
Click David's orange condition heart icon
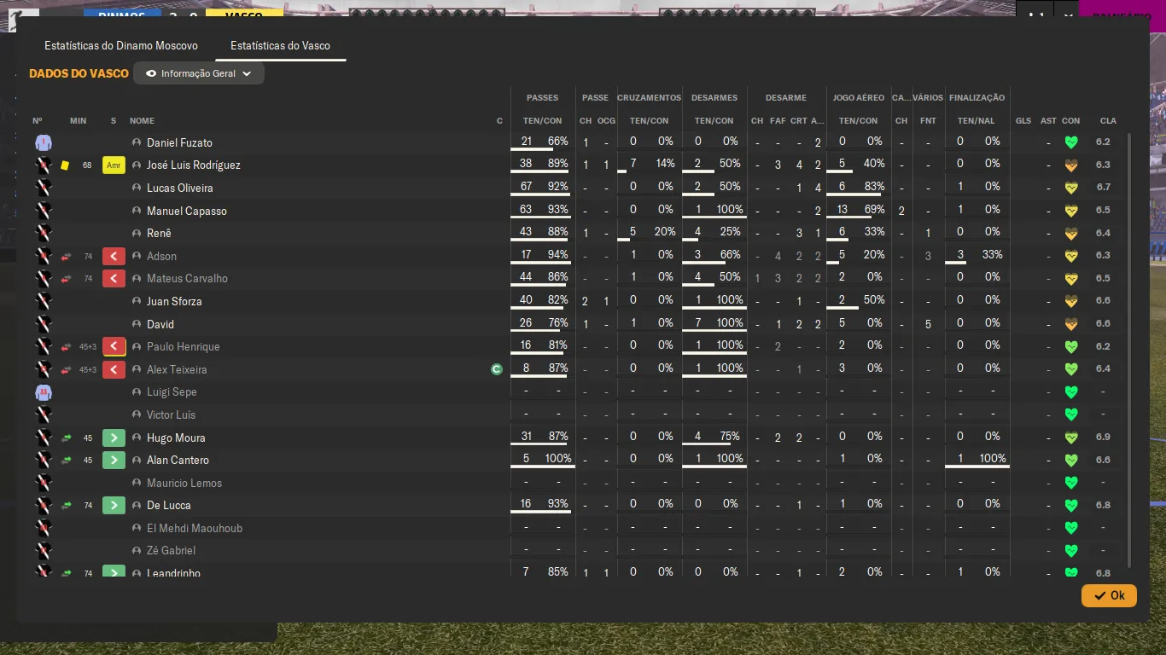pyautogui.click(x=1071, y=324)
